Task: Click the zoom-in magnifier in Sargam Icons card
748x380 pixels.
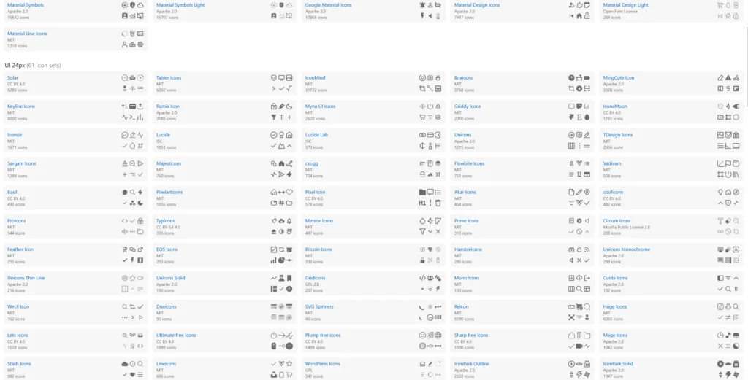Action: (x=133, y=163)
